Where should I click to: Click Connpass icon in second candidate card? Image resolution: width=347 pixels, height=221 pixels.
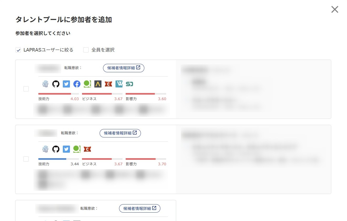tap(87, 149)
